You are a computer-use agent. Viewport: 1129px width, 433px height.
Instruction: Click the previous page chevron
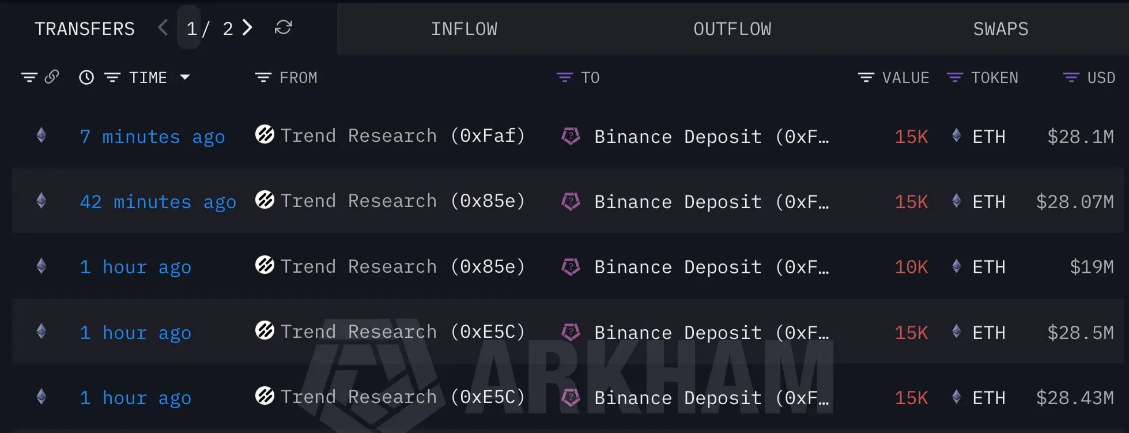pos(162,27)
